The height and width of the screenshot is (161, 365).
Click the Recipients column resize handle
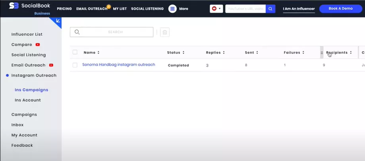pyautogui.click(x=322, y=53)
